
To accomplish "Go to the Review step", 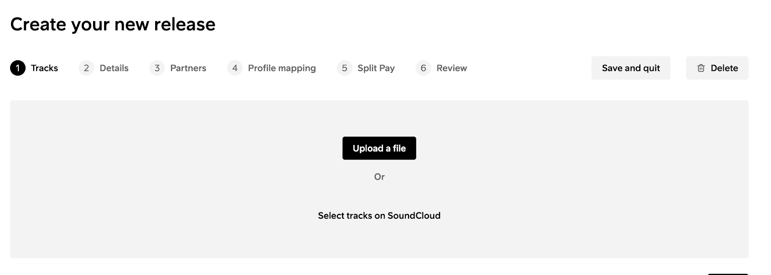I will [452, 68].
